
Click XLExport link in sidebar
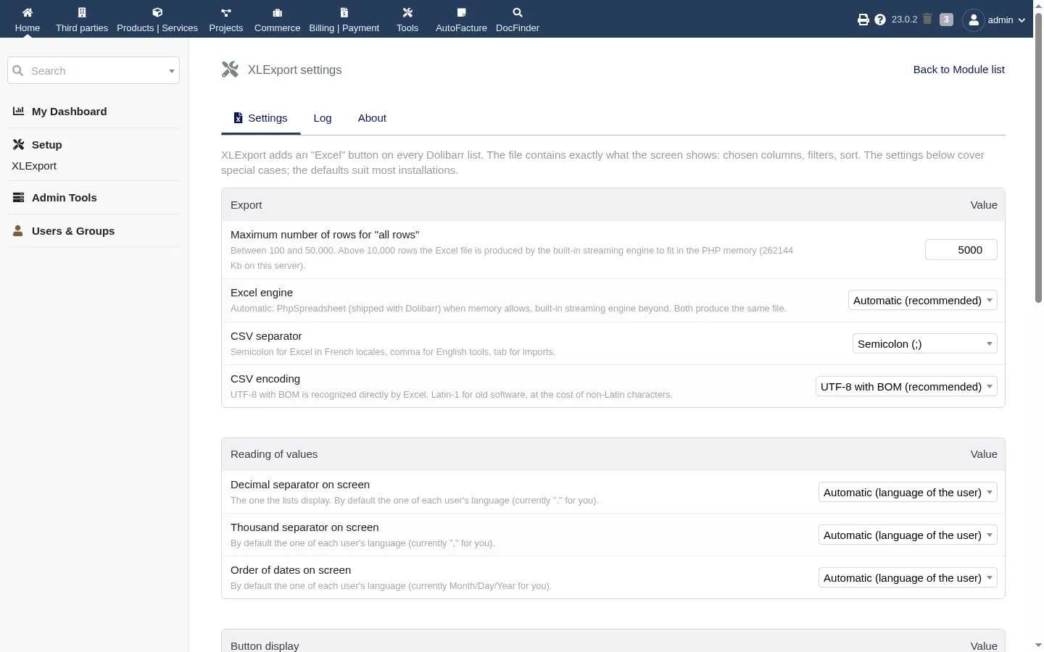click(34, 166)
